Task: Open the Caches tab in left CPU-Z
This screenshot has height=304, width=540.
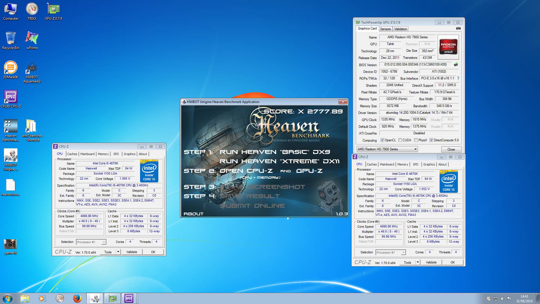Action: tap(72, 154)
